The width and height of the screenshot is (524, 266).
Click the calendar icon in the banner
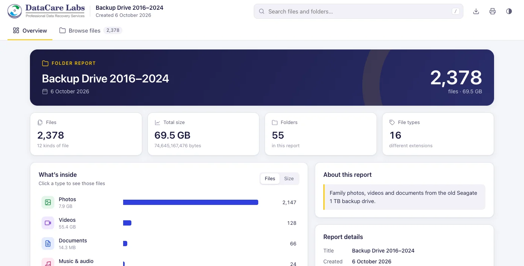pyautogui.click(x=45, y=91)
